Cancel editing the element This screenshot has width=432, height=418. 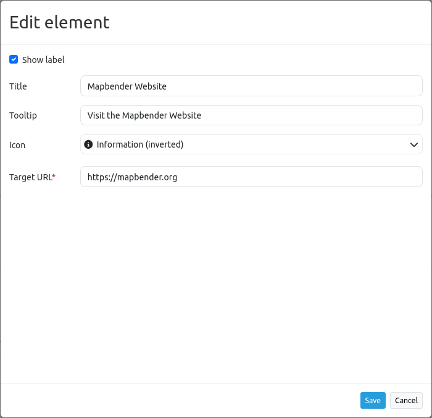coord(406,400)
